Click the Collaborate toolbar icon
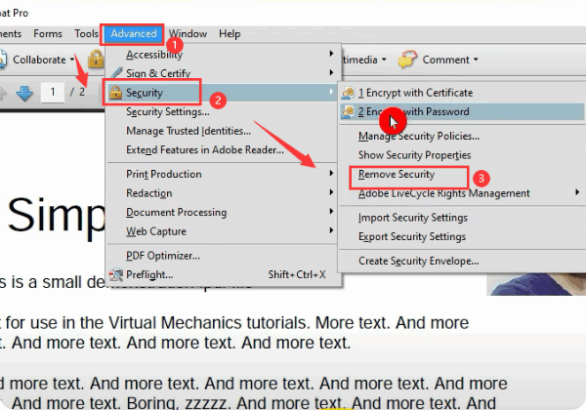Viewport: 586px width, 410px height. pyautogui.click(x=4, y=60)
